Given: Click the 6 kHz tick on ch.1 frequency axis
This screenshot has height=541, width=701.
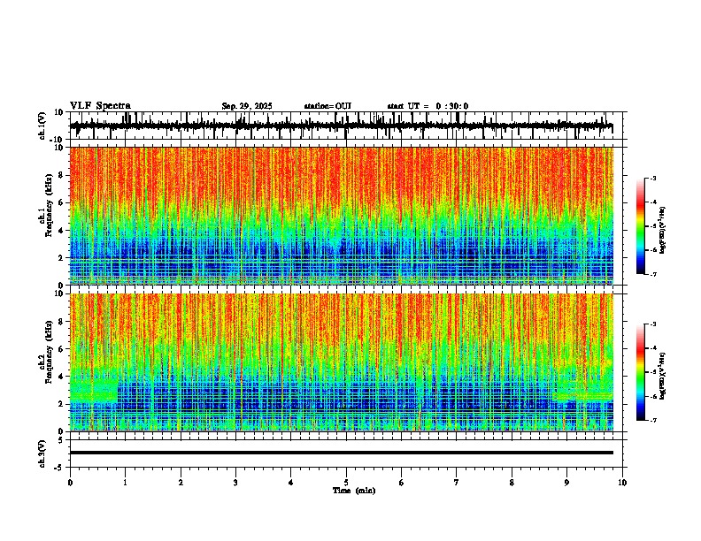Looking at the screenshot, I should pyautogui.click(x=62, y=202).
